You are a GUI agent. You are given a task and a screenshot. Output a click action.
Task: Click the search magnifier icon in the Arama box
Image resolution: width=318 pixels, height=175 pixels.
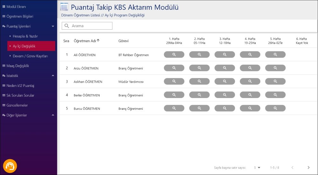pos(67,26)
